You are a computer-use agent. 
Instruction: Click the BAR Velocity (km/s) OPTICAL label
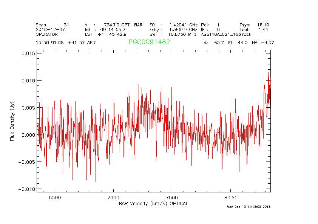[x=153, y=204]
